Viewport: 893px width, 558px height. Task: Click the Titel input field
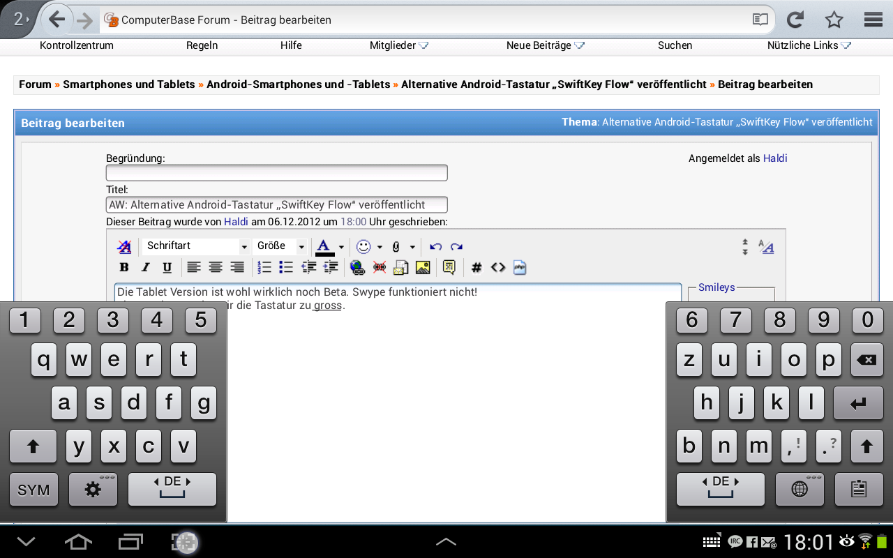pos(276,205)
